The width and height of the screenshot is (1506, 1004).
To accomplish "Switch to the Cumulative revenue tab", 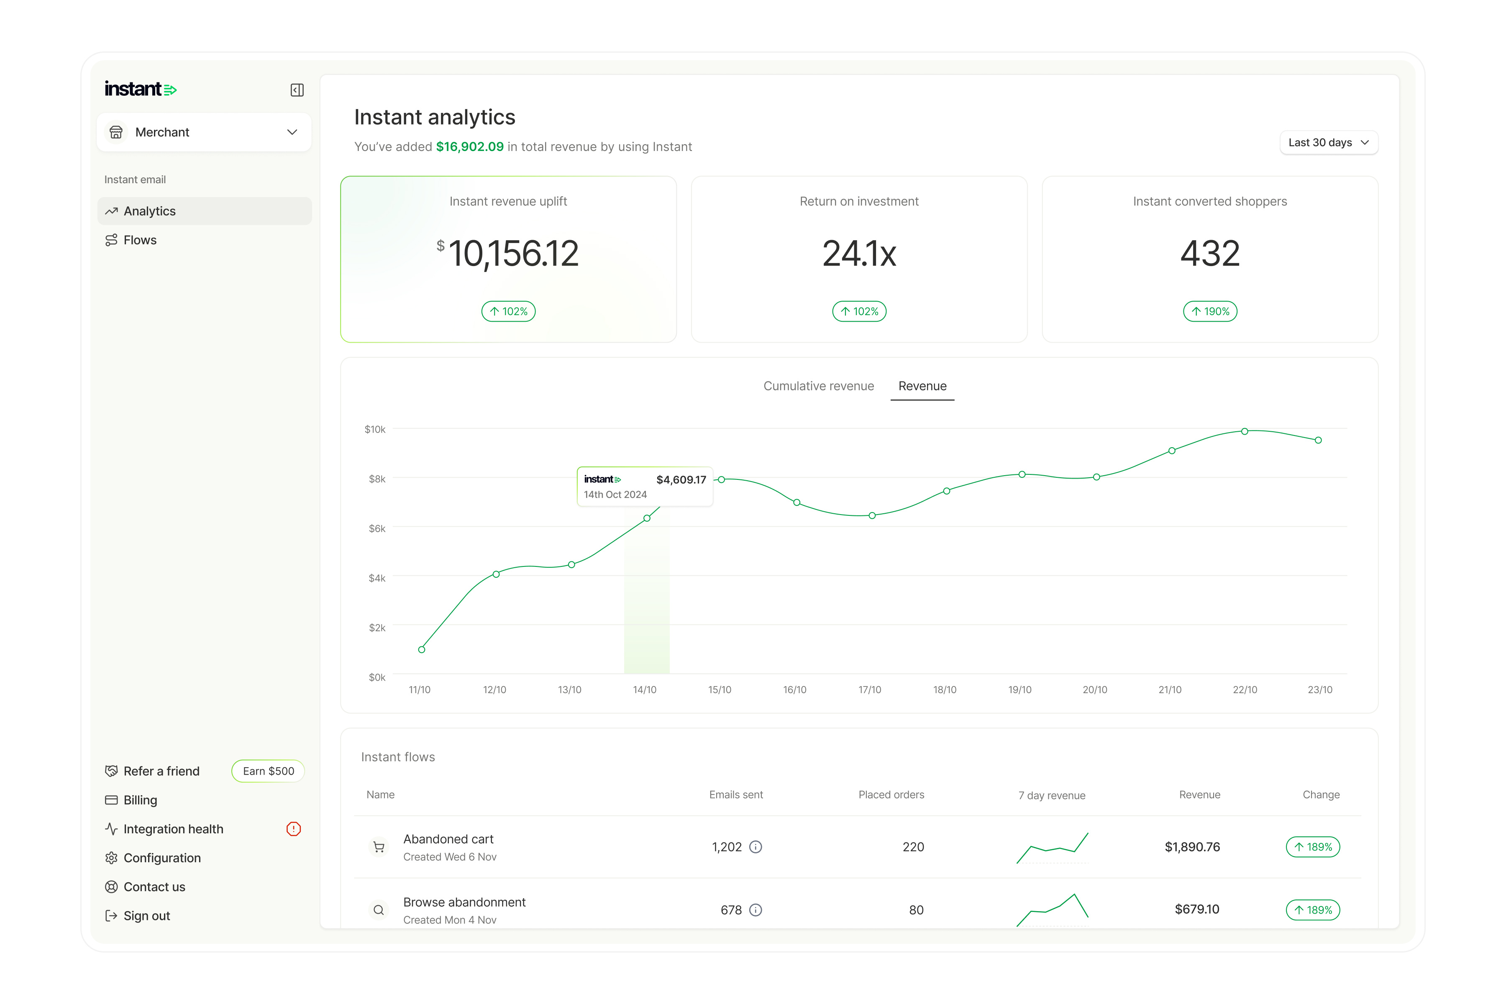I will (819, 385).
